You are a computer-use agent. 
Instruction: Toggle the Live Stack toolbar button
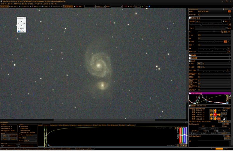coord(68,7)
